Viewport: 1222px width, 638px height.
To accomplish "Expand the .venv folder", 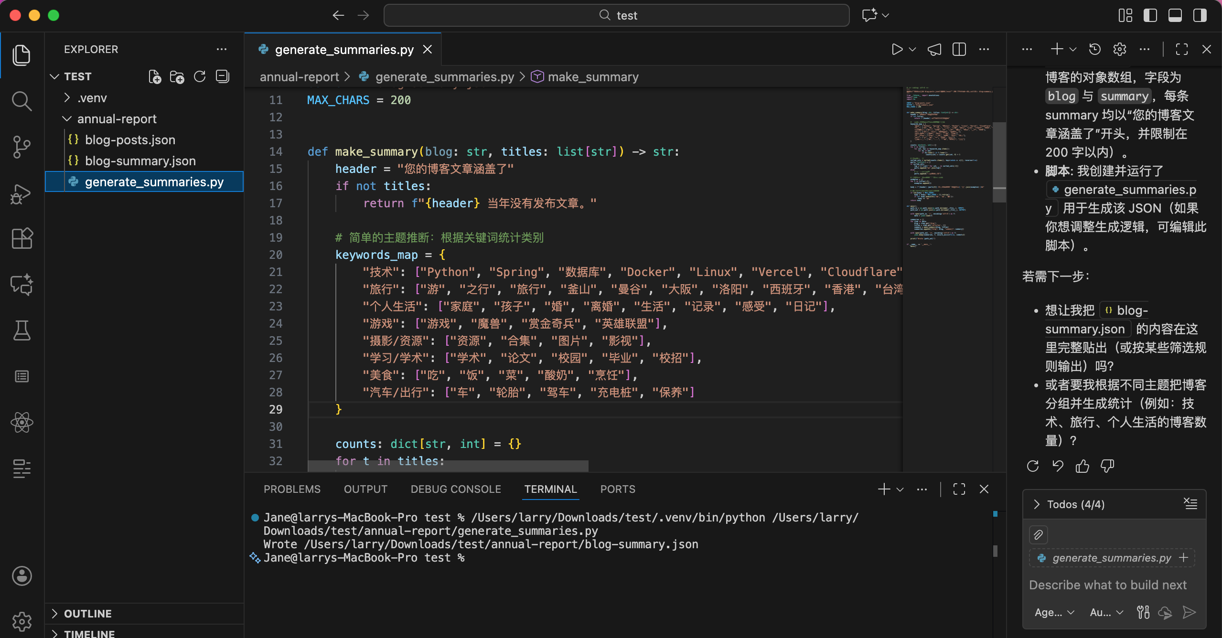I will 92,98.
